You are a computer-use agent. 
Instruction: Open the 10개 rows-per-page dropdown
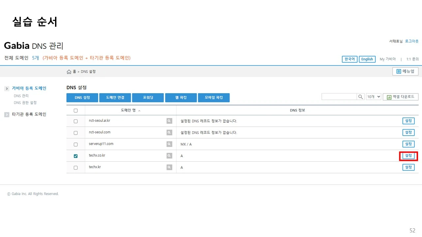click(374, 97)
